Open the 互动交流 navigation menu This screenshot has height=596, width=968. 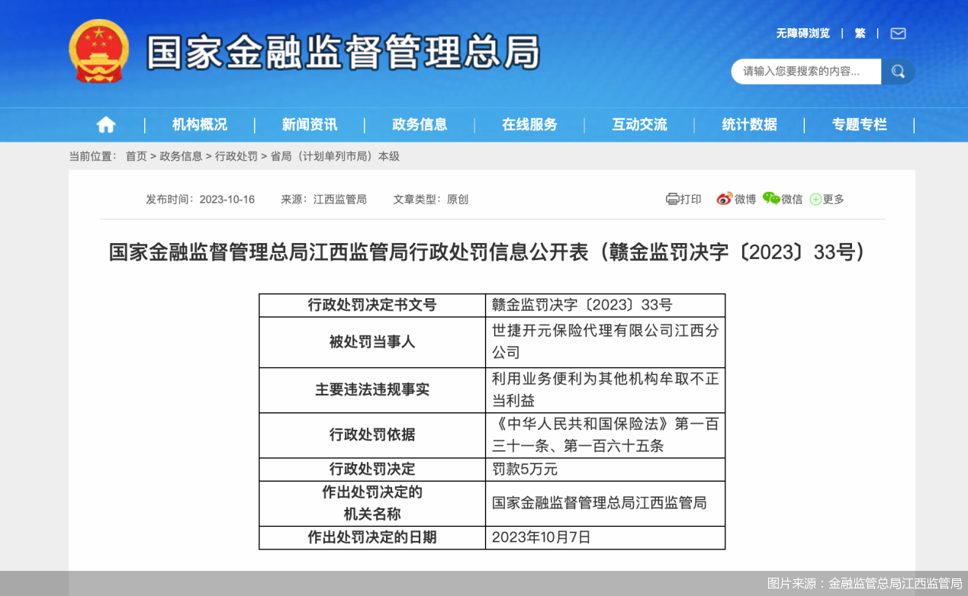(639, 124)
